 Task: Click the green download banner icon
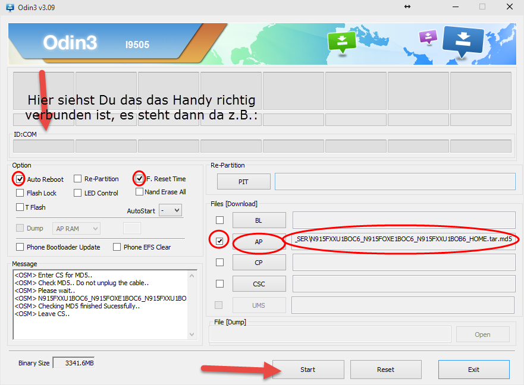341,42
